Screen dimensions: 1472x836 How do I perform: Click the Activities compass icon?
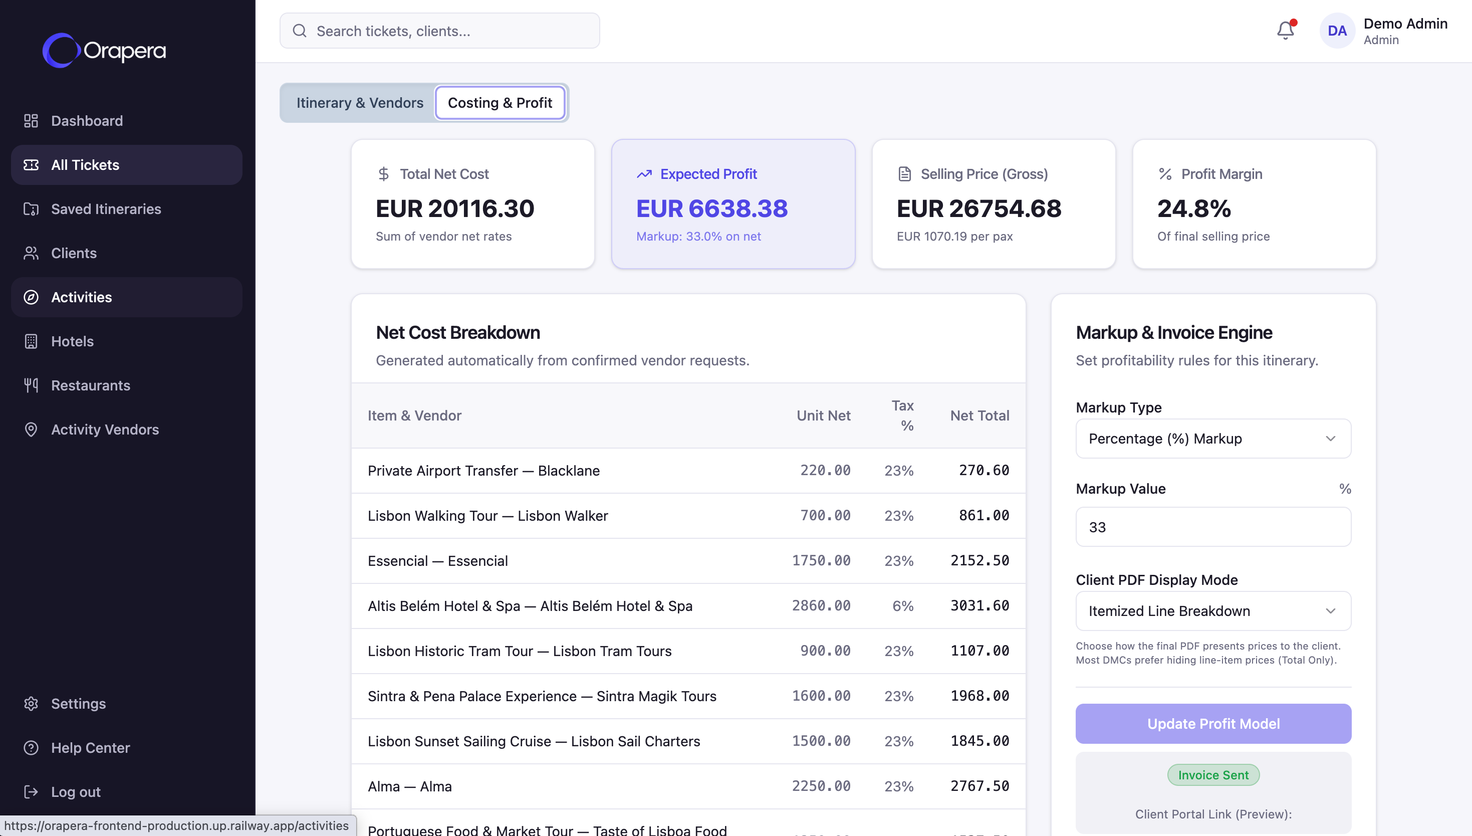click(x=31, y=297)
